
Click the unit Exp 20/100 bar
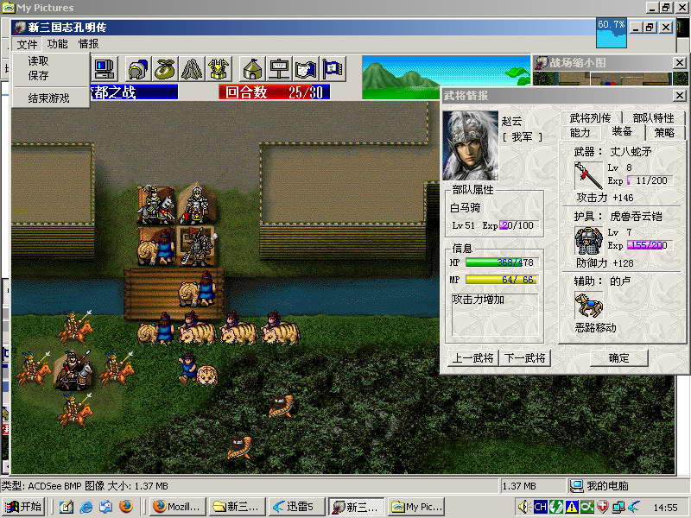pos(519,225)
